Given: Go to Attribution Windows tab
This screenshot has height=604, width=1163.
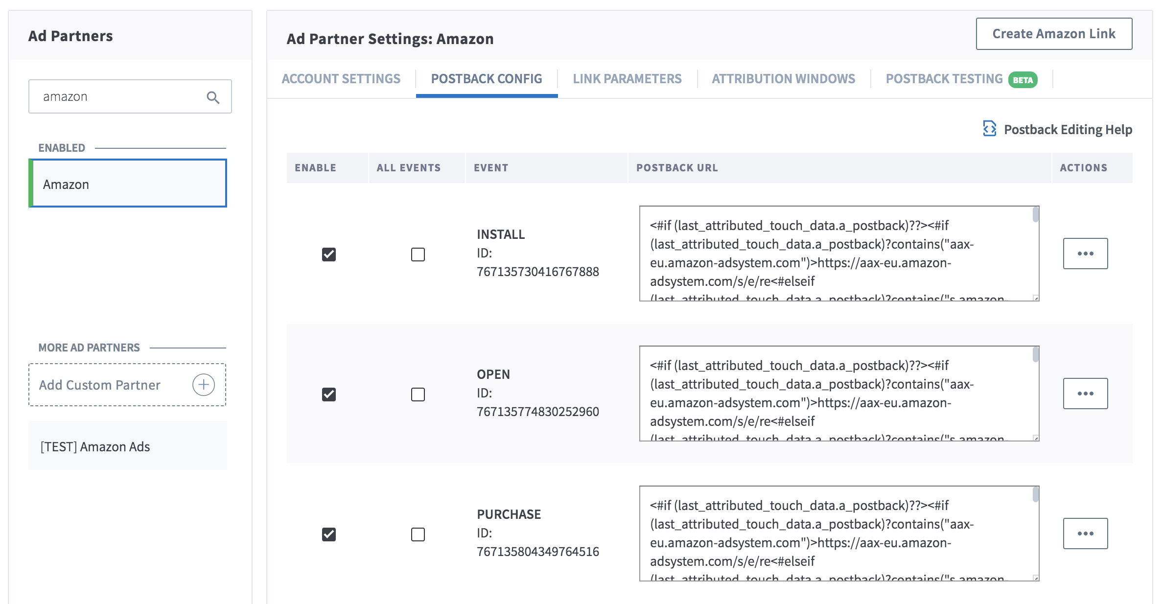Looking at the screenshot, I should 783,79.
